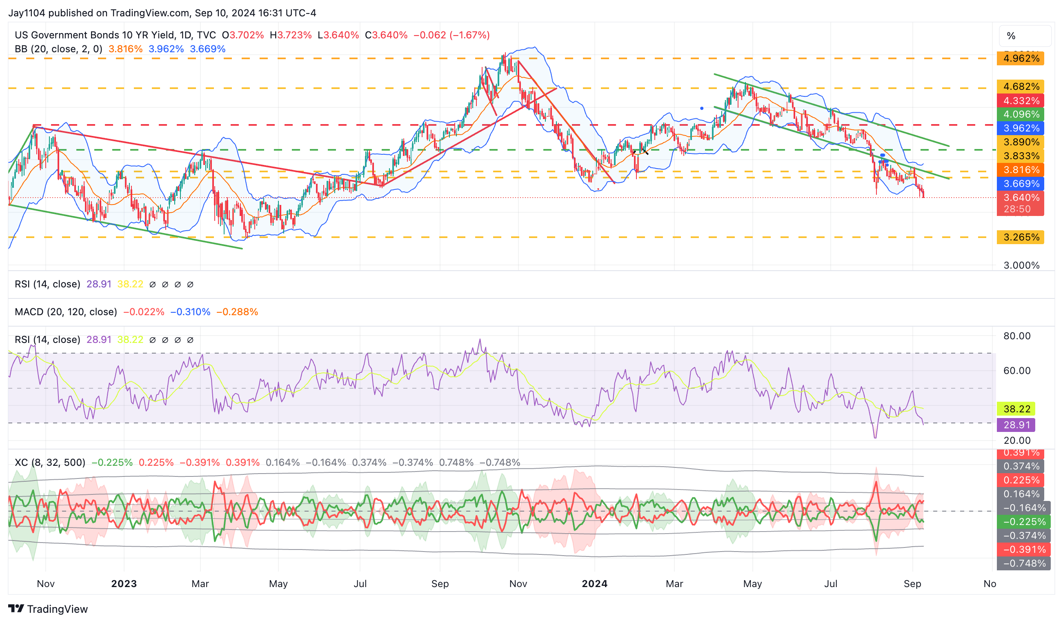The image size is (1063, 623).
Task: Click the 3.833% price axis label
Action: tap(1021, 156)
